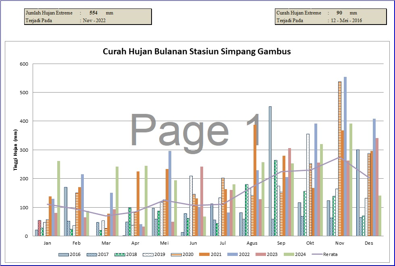
Task: Click the cell showing 554 mm
Action: 94,13
